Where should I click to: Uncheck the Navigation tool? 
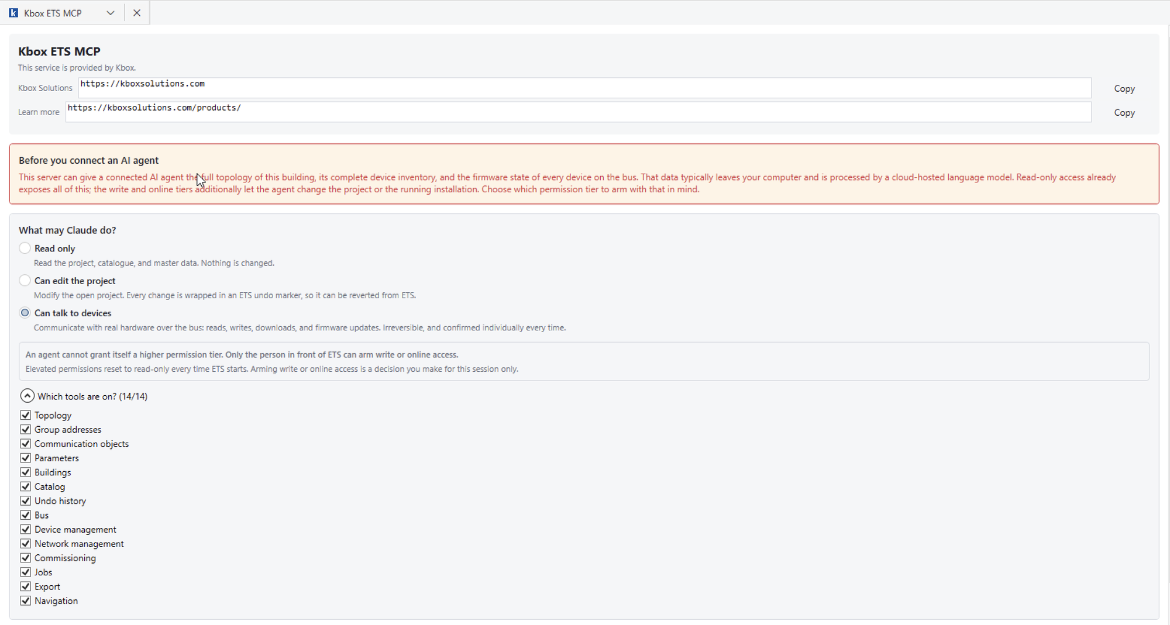(25, 600)
